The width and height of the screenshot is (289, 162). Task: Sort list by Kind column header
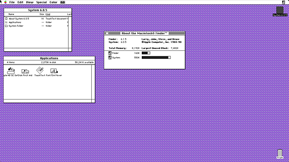point(48,14)
